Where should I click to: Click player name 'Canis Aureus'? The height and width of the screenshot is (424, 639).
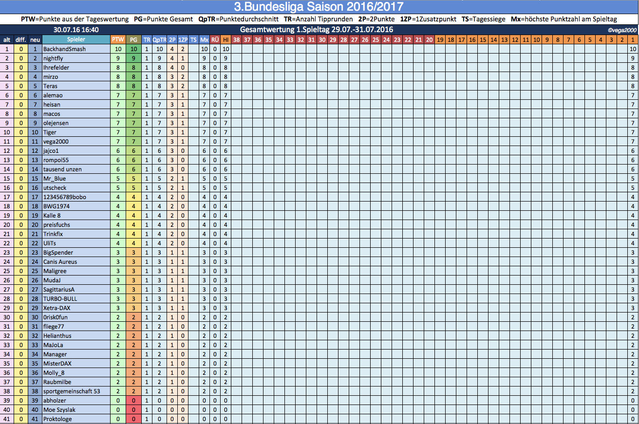(60, 262)
